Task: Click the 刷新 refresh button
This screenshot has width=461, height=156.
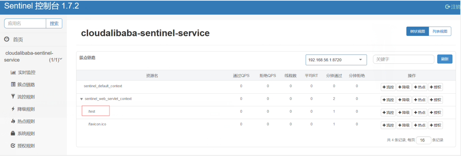Action: tap(445, 59)
